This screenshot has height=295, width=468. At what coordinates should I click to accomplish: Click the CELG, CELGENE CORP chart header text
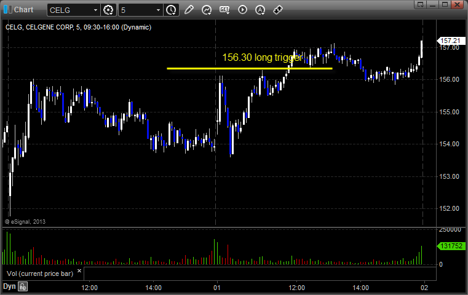[78, 27]
